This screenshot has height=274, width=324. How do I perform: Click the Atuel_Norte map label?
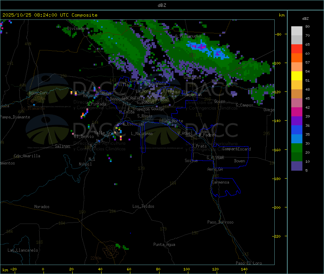pos(171,121)
